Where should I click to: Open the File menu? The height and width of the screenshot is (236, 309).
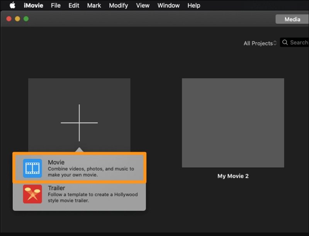(56, 5)
